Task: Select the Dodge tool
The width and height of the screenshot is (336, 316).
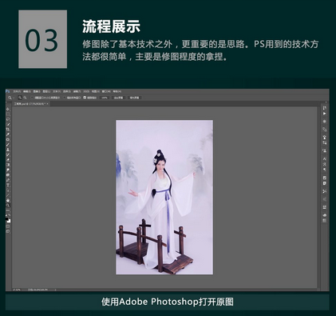Action: point(8,174)
